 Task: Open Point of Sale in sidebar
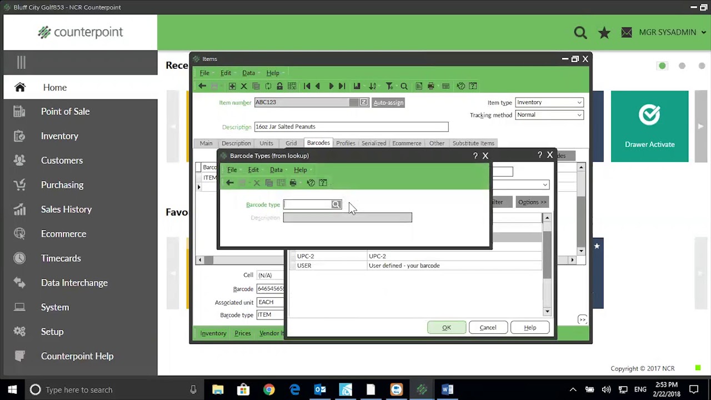[x=65, y=112]
